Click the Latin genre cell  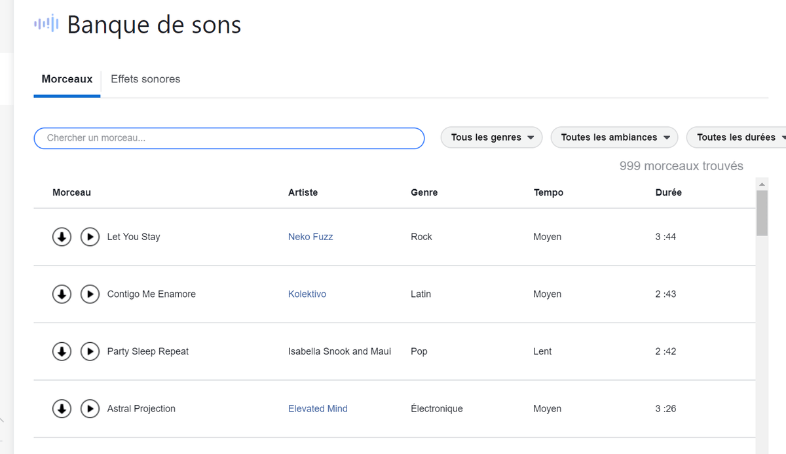click(421, 294)
